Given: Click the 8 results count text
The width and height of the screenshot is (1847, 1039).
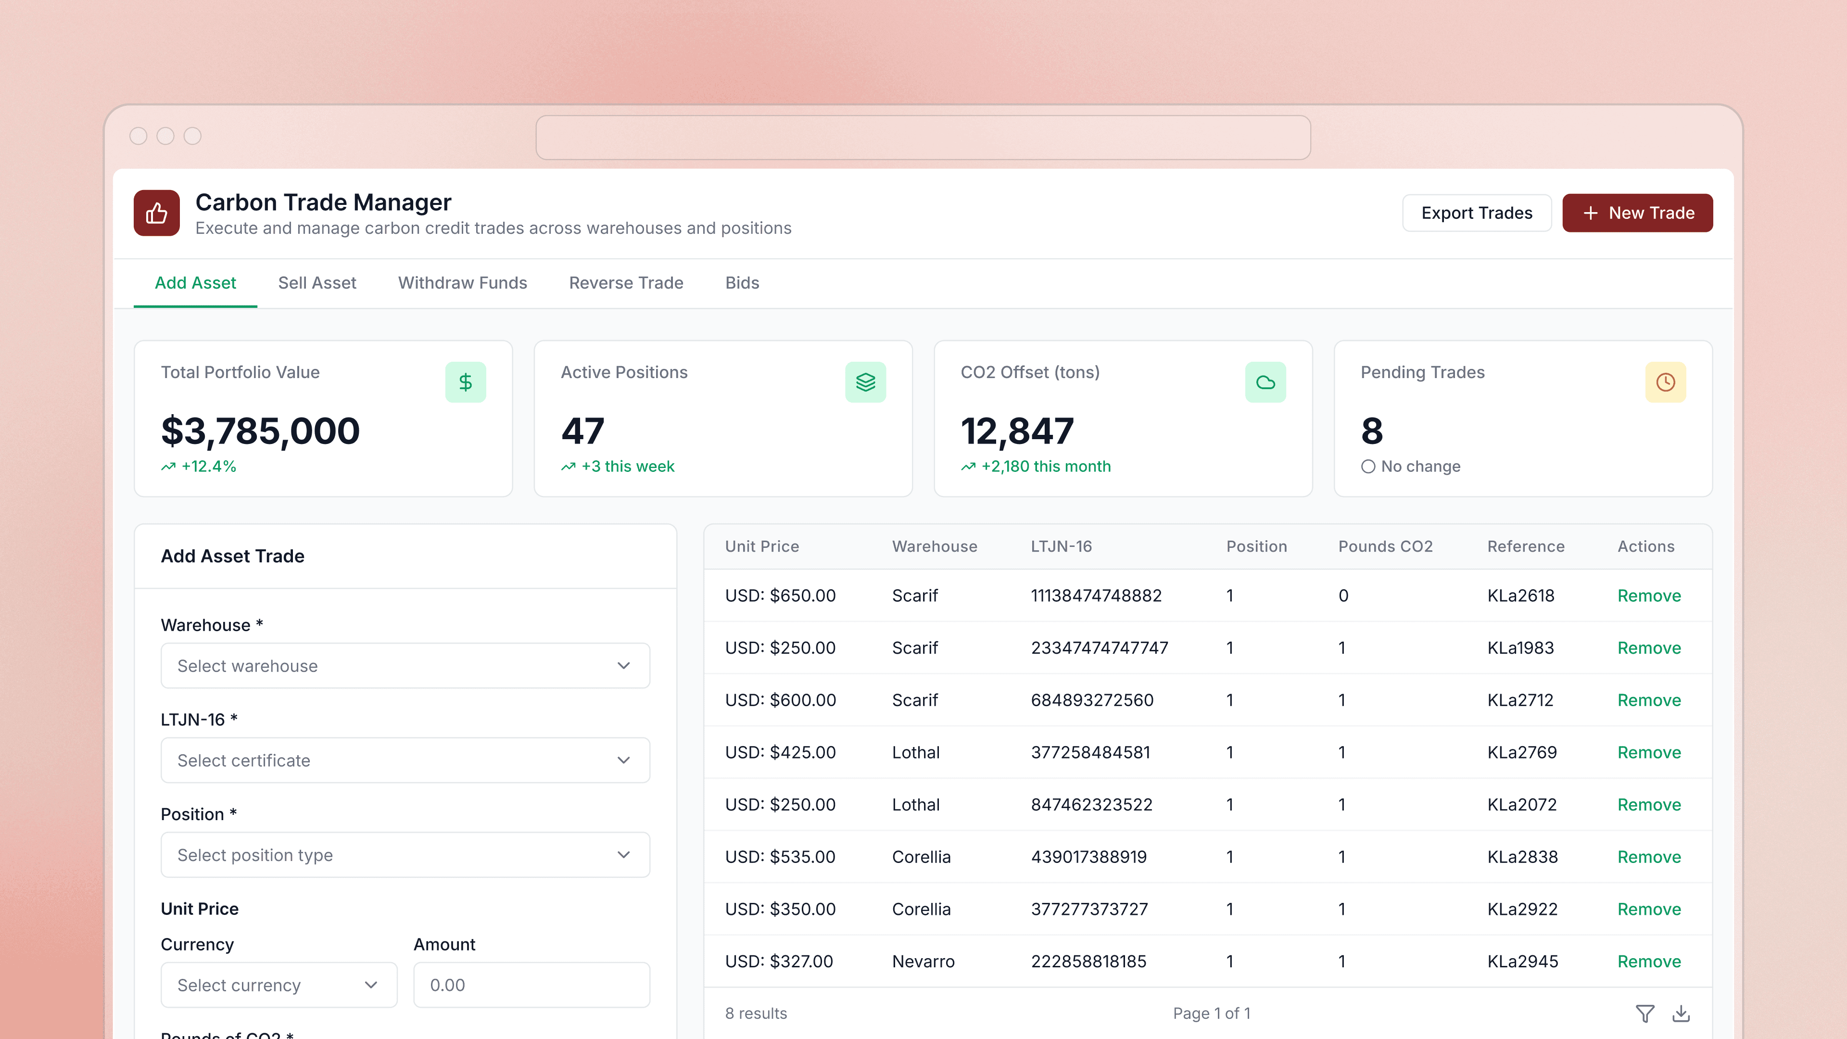Looking at the screenshot, I should pos(756,1014).
